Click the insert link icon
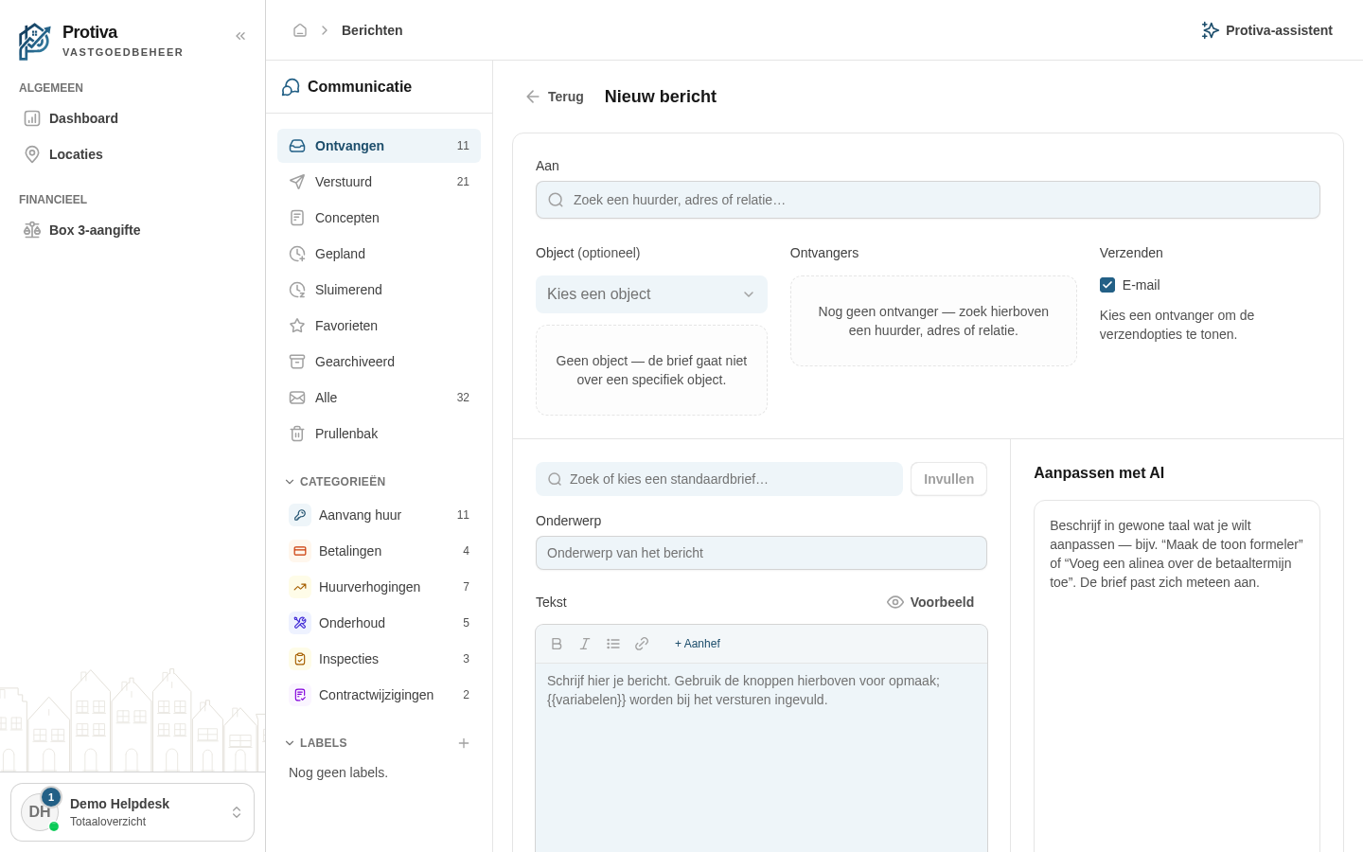 click(642, 644)
